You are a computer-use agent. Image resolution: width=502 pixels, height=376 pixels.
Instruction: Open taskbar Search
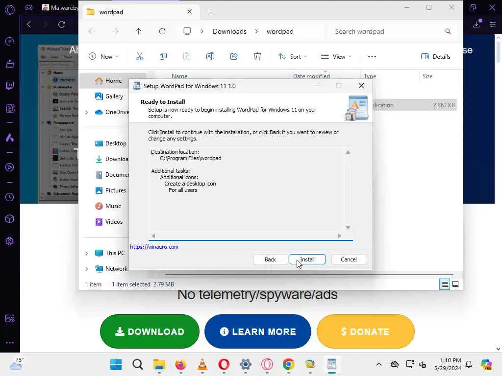[138, 364]
